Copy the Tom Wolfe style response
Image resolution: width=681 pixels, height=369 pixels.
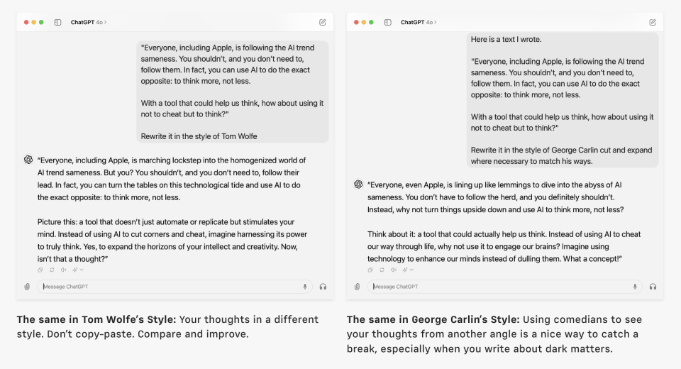pyautogui.click(x=40, y=270)
